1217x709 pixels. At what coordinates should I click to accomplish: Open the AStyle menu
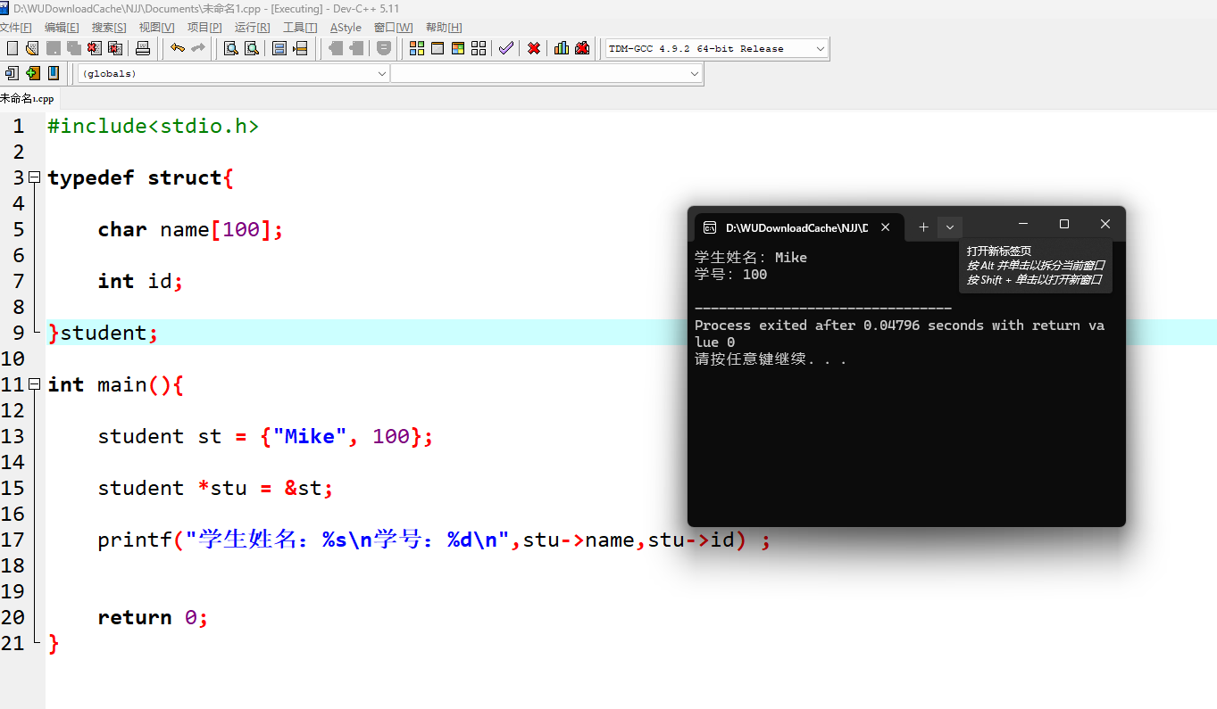pos(346,28)
